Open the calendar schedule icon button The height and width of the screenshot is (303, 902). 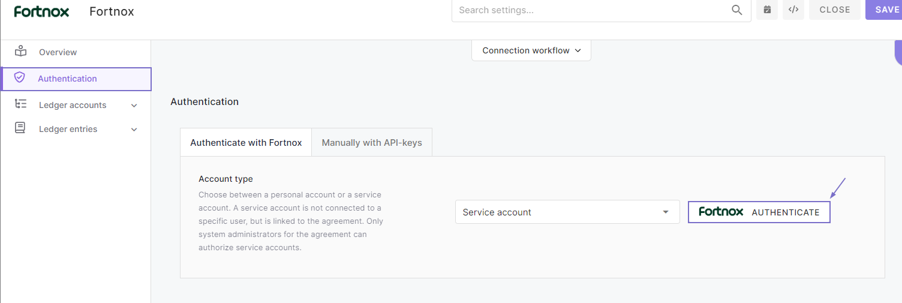click(767, 10)
